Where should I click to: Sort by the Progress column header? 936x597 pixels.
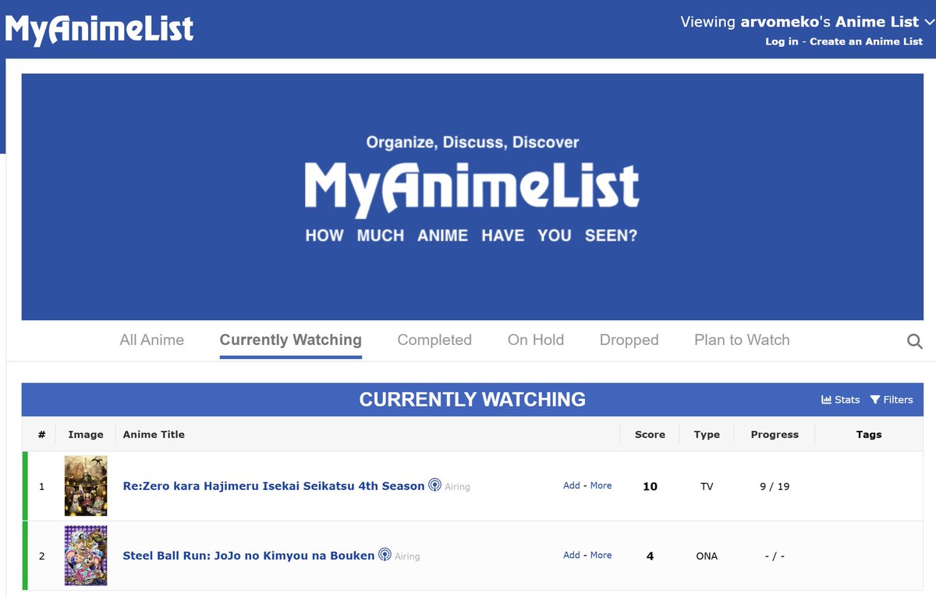[x=775, y=434]
